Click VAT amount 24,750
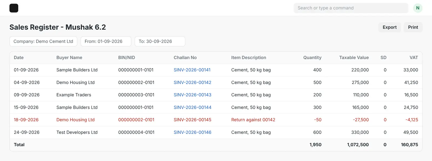The height and width of the screenshot is (161, 432). pos(411,107)
